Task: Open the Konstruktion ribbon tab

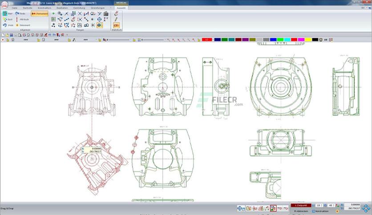Action: pyautogui.click(x=44, y=8)
